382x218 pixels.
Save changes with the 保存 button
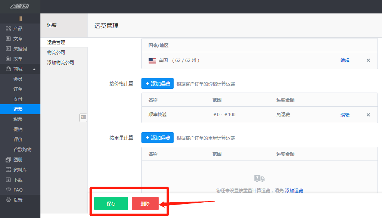tap(111, 203)
